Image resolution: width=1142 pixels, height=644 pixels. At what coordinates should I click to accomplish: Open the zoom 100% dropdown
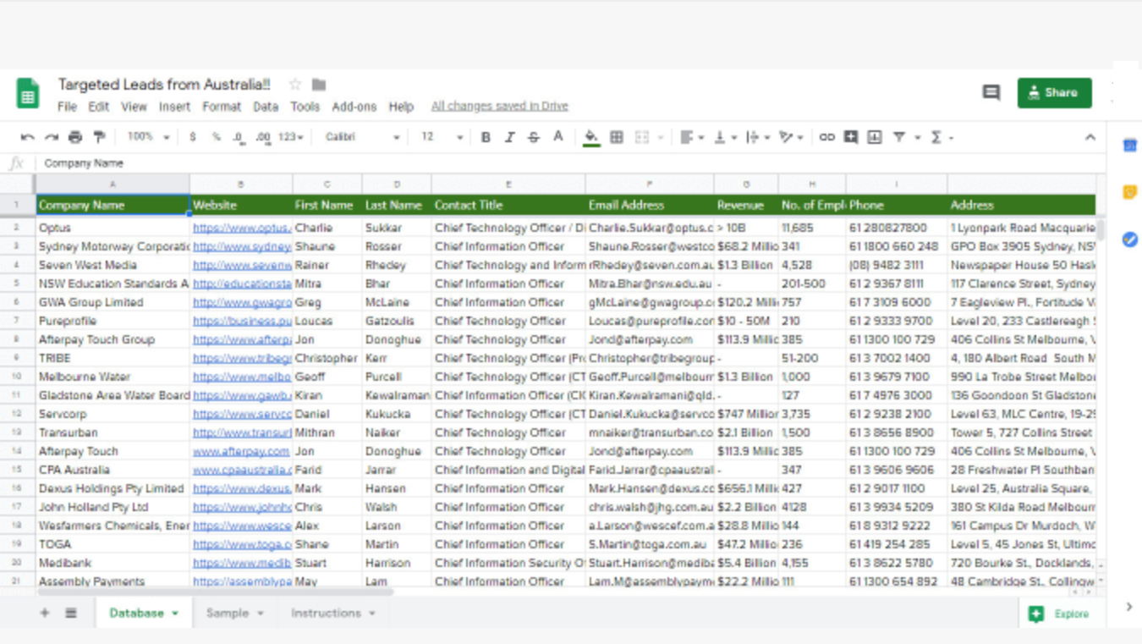pos(148,137)
